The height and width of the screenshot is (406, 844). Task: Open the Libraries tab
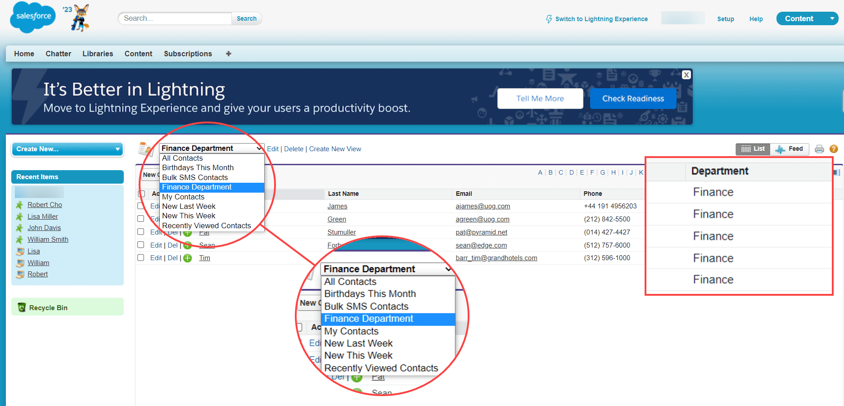point(97,54)
